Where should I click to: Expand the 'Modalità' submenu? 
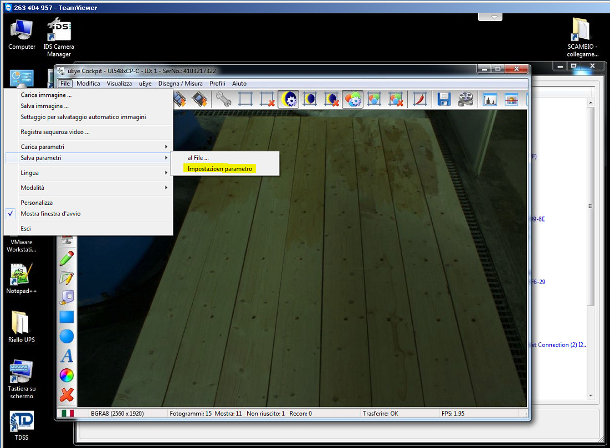(x=89, y=187)
